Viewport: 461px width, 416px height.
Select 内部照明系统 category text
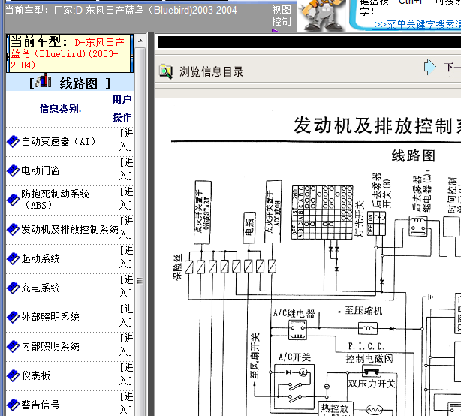(50, 347)
